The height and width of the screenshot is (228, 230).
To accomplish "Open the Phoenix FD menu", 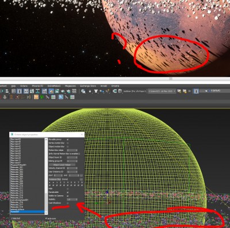I will [x=37, y=86].
